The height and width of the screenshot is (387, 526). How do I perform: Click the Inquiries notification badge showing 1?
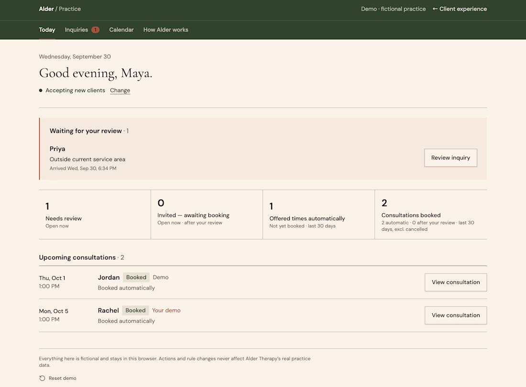(95, 30)
